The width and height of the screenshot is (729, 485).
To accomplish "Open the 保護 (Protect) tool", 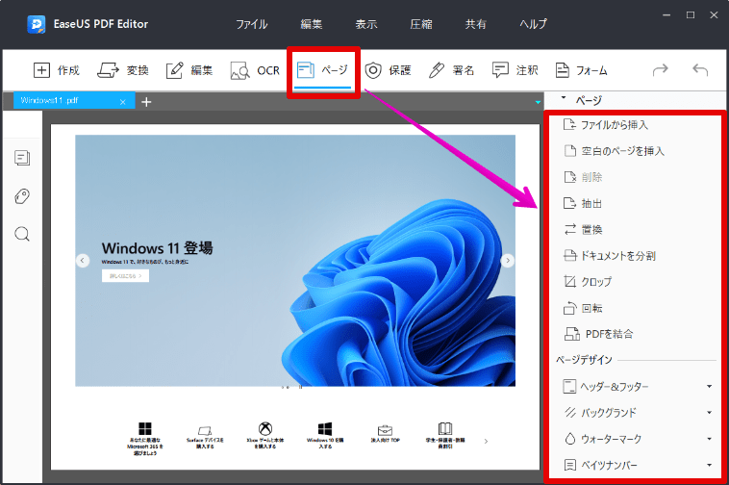I will (x=388, y=70).
